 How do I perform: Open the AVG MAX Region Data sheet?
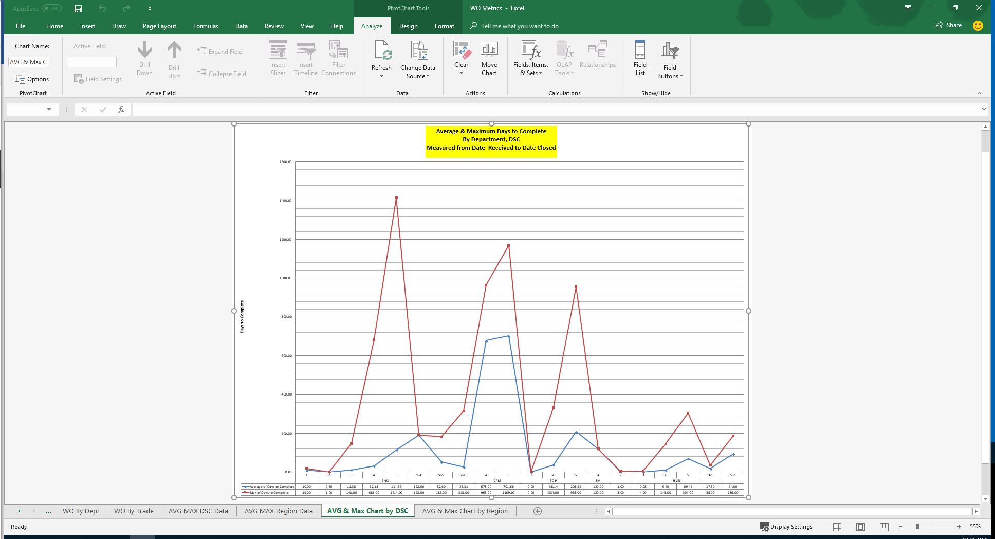pyautogui.click(x=279, y=511)
